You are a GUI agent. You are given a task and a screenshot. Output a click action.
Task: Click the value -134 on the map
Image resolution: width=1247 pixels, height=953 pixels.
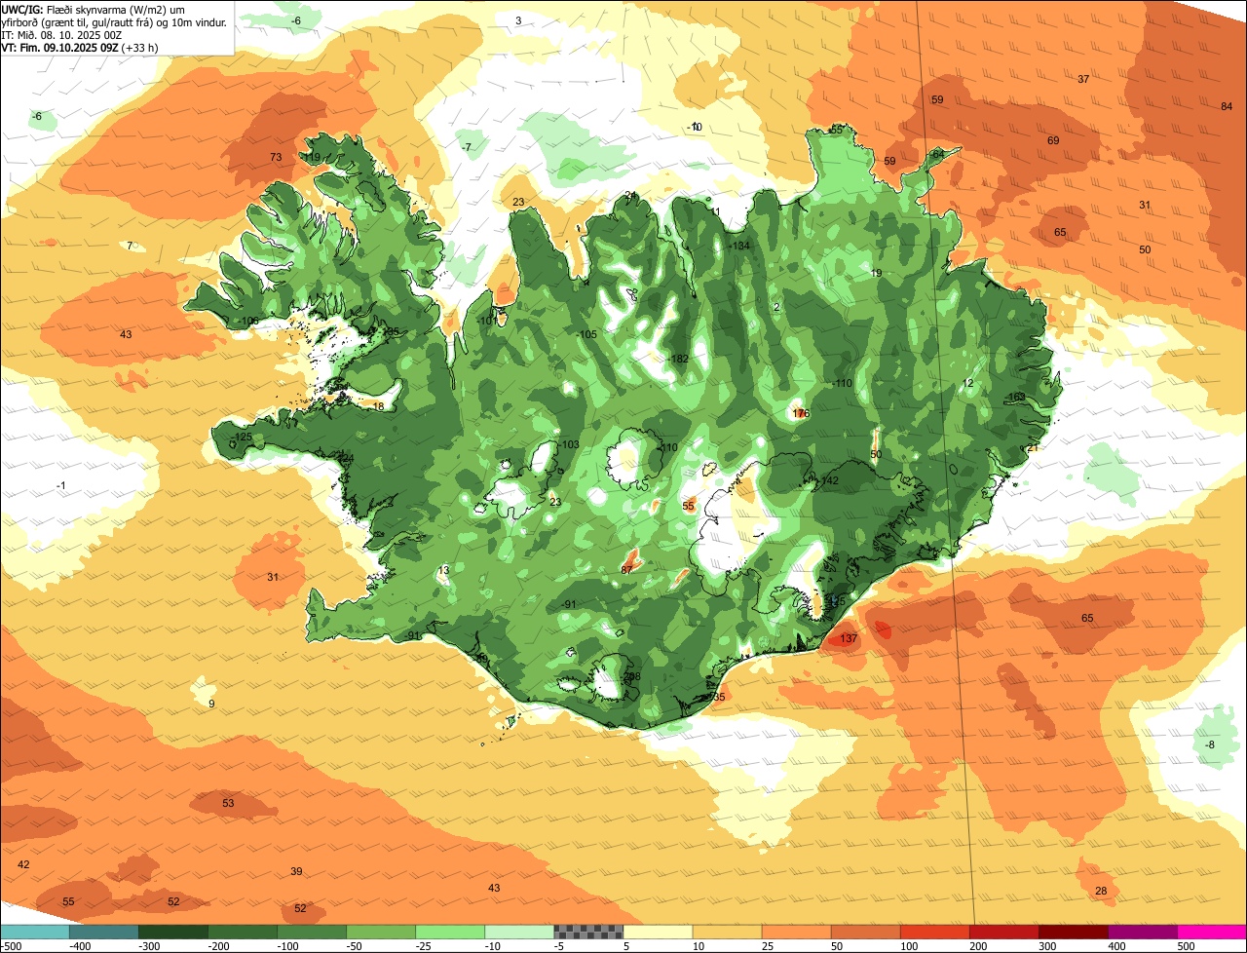(739, 246)
